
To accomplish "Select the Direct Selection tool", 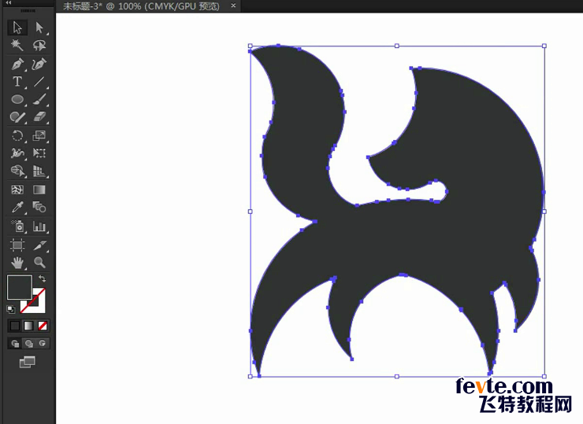I will pos(39,28).
